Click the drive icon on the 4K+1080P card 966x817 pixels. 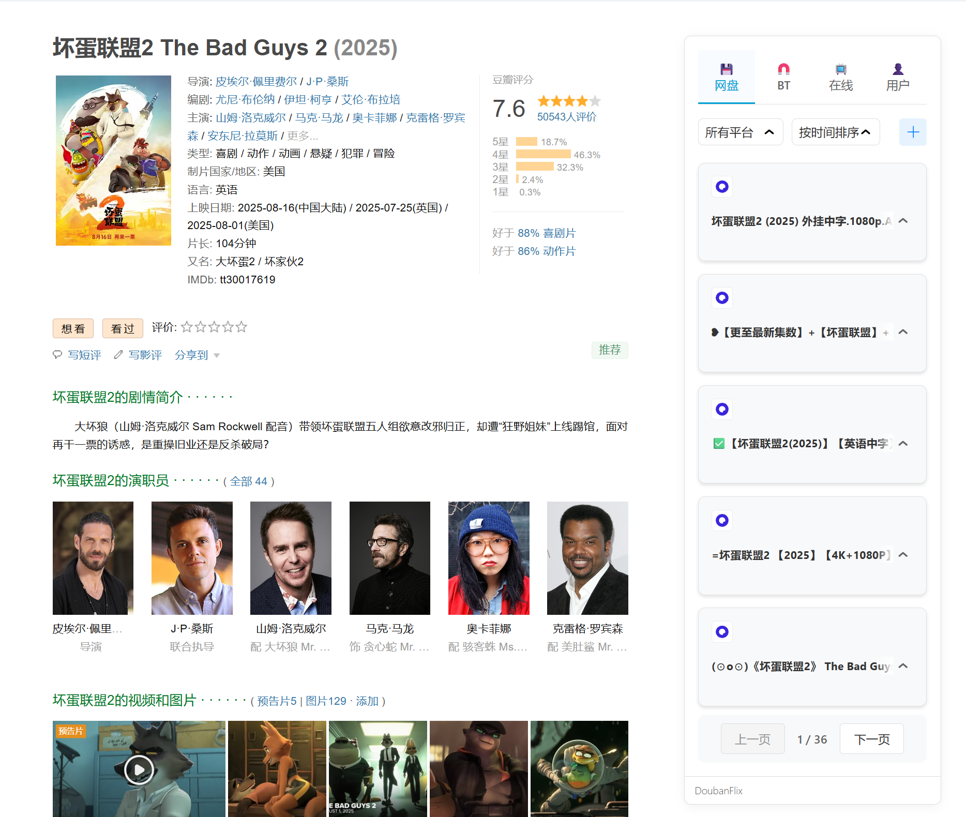point(722,520)
